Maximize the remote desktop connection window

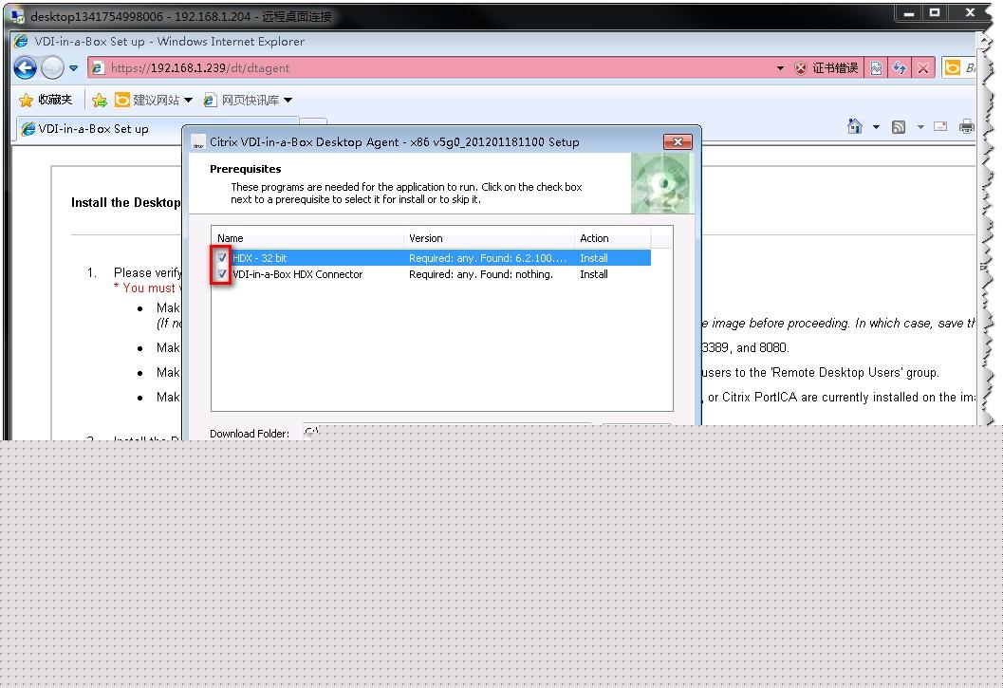pos(935,12)
